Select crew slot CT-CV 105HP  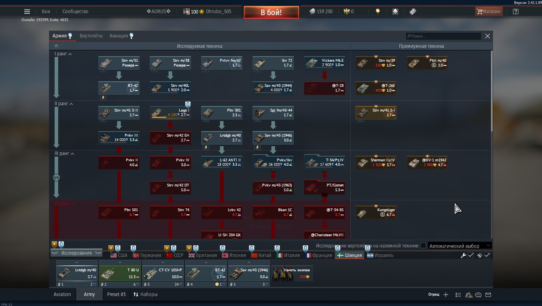pos(163,273)
